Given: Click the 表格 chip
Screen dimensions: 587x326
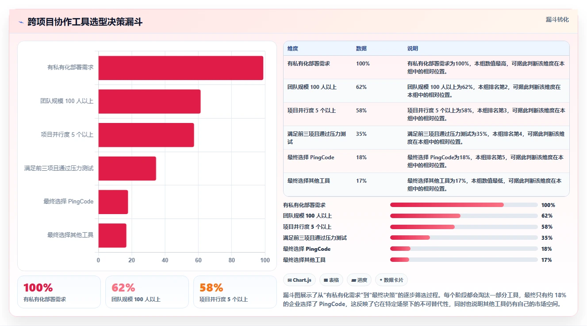Looking at the screenshot, I should [331, 280].
